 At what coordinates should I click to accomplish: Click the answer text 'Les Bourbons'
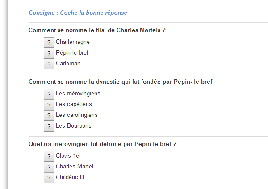(x=74, y=125)
